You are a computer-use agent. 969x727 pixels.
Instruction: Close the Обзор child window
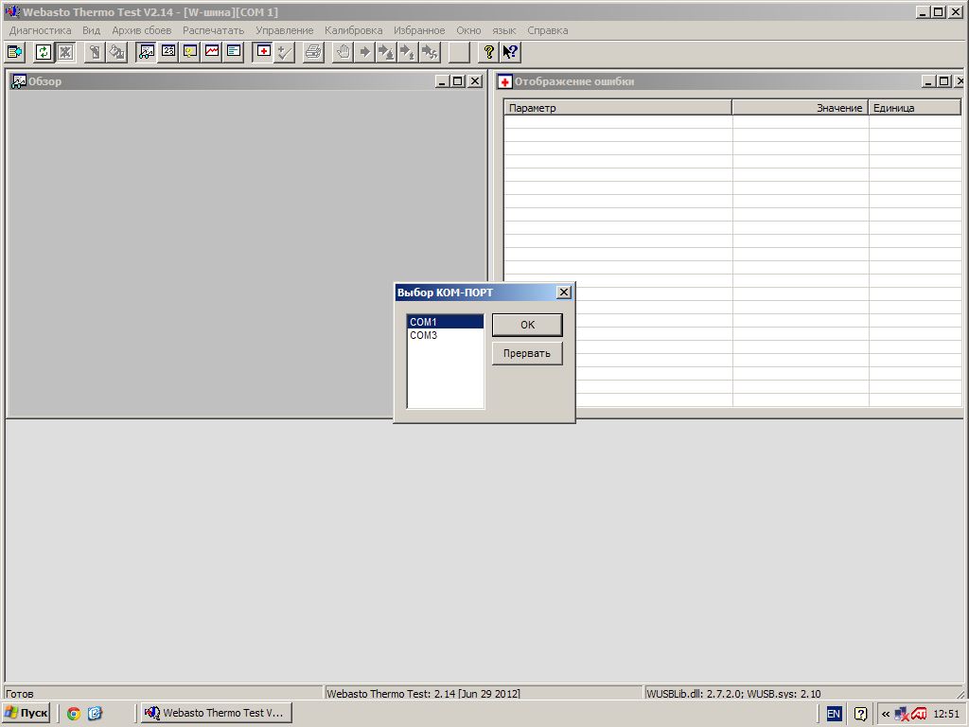[475, 81]
